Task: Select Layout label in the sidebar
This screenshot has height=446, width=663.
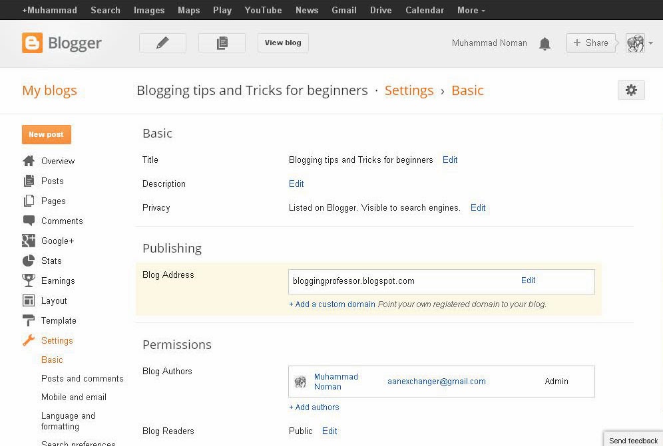Action: click(54, 300)
